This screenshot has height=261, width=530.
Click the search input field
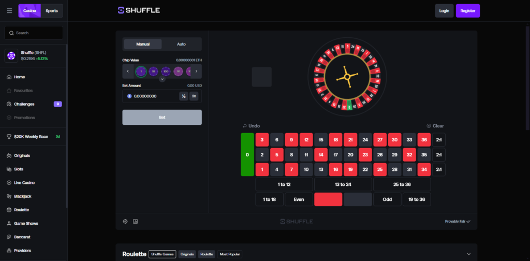click(x=34, y=33)
